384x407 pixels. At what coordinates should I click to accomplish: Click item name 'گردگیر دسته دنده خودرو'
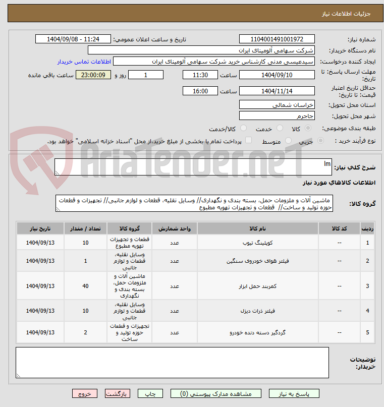coord(257,332)
